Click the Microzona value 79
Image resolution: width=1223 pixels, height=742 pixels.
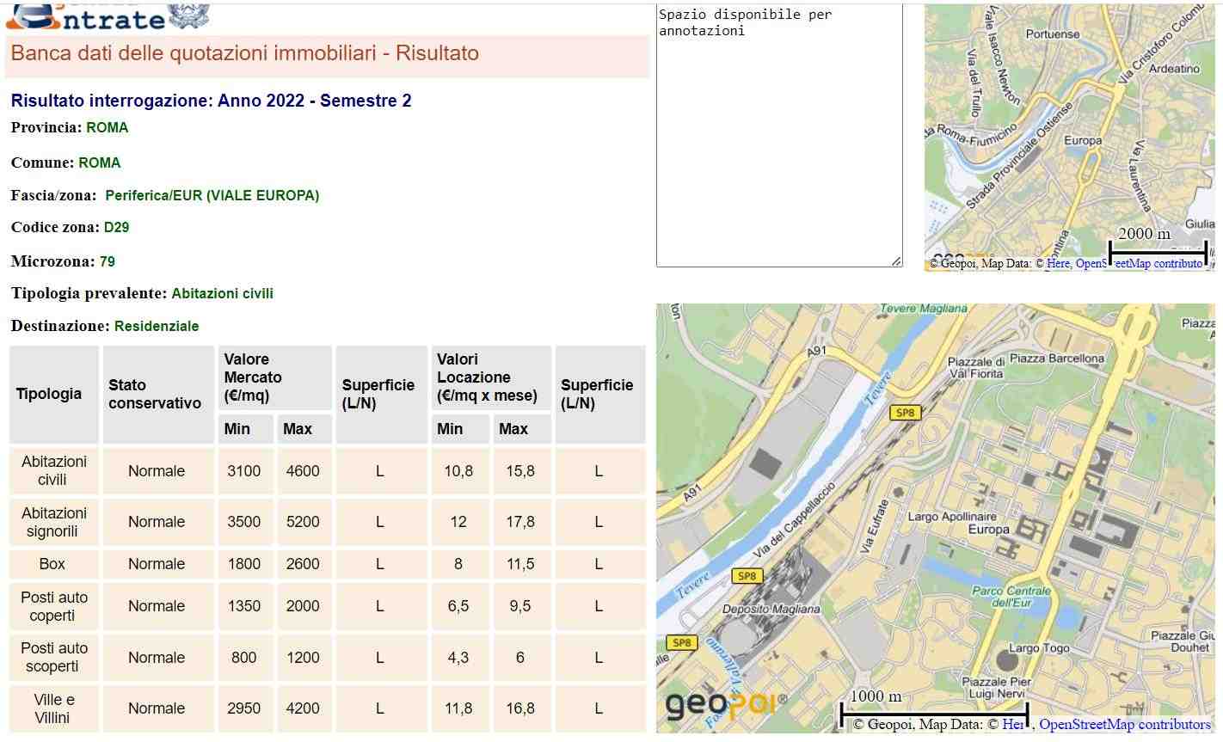tap(107, 261)
